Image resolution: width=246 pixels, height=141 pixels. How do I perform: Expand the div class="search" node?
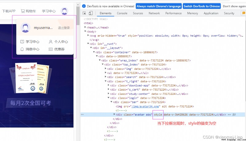105,77
